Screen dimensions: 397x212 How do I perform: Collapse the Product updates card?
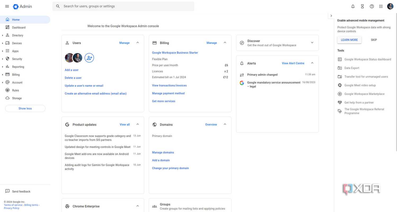click(138, 124)
